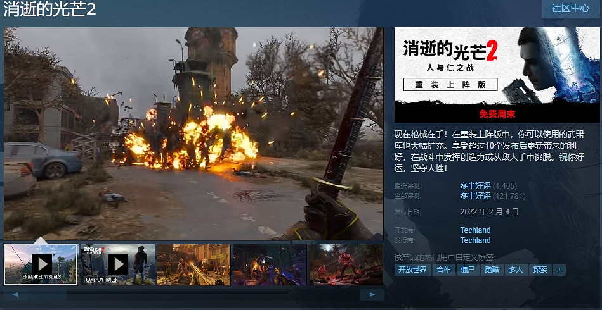
Task: Open the Techland publisher link
Action: (475, 240)
